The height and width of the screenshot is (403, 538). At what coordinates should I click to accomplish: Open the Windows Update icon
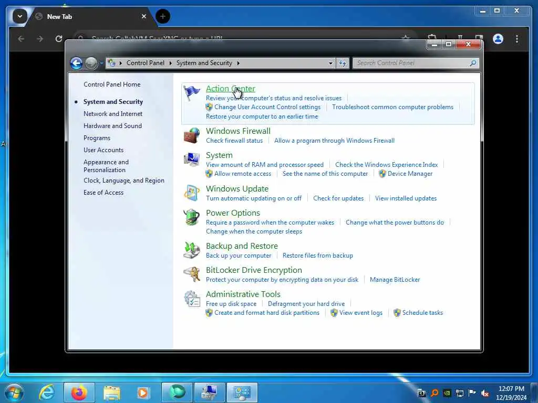coord(191,193)
